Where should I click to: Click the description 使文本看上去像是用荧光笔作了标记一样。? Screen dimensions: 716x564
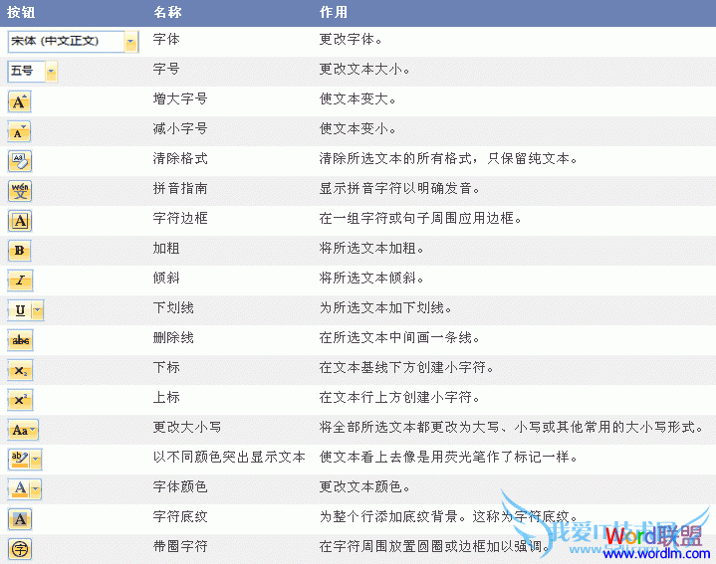pyautogui.click(x=448, y=457)
